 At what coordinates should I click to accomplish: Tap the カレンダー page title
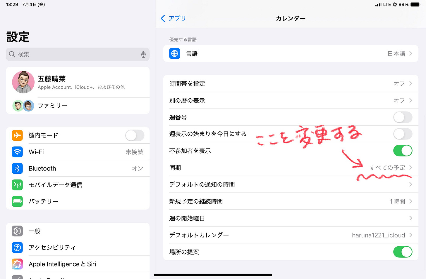tap(291, 18)
